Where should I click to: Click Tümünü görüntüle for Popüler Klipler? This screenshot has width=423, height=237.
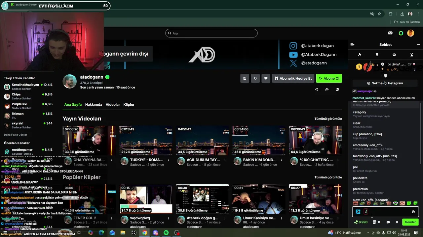[328, 177]
